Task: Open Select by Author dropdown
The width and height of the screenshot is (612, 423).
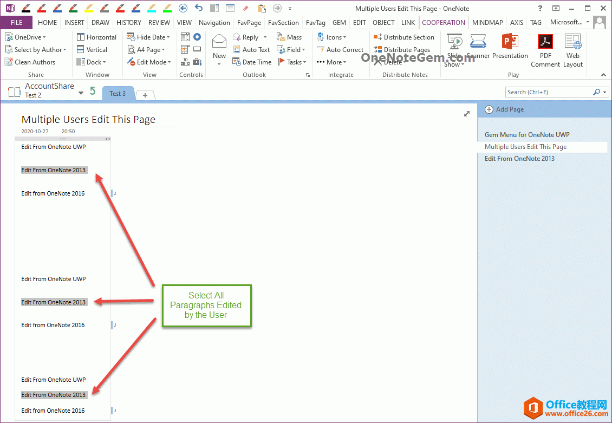Action: click(x=36, y=50)
